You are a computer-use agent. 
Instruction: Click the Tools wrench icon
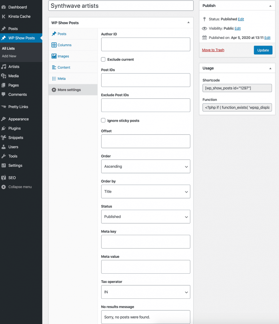tap(3, 156)
